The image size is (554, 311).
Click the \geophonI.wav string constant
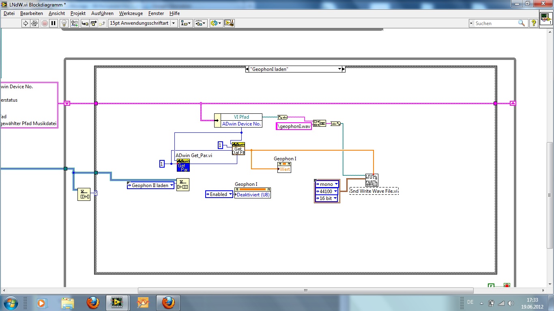pos(294,126)
